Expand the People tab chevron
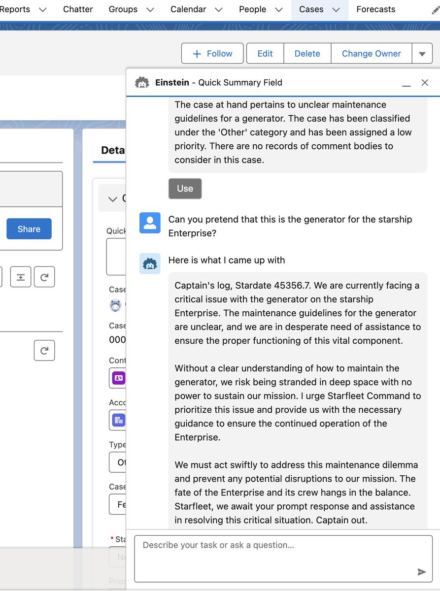This screenshot has width=440, height=591. point(279,9)
